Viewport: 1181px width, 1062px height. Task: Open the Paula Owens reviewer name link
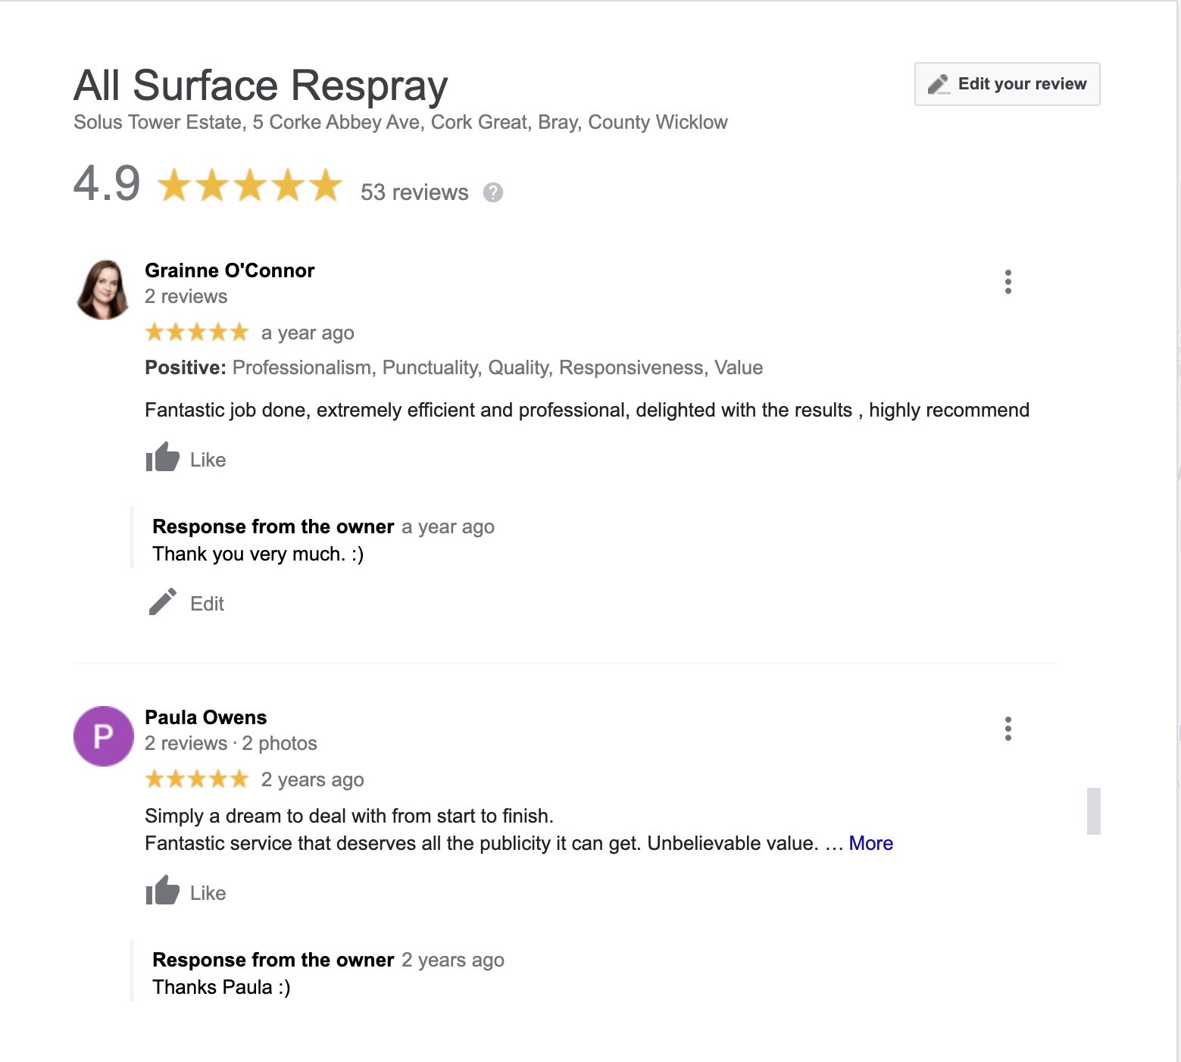click(205, 717)
